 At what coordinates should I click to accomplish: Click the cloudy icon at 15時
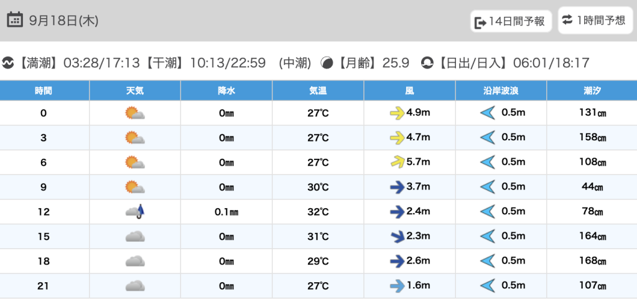point(135,237)
